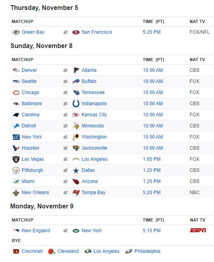The height and width of the screenshot is (262, 214).
Task: Open the Tampa Bay team link
Action: pyautogui.click(x=93, y=193)
